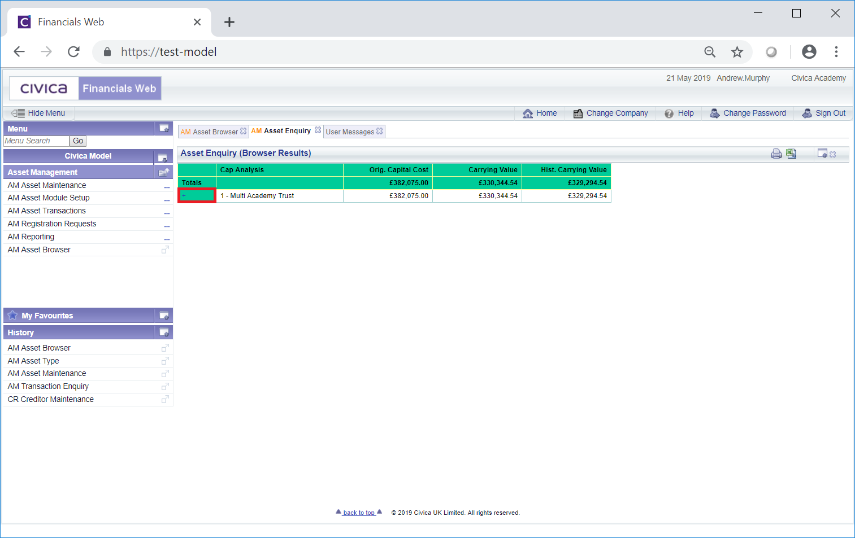Viewport: 855px width, 538px height.
Task: Click the Change Company building icon
Action: tap(578, 113)
